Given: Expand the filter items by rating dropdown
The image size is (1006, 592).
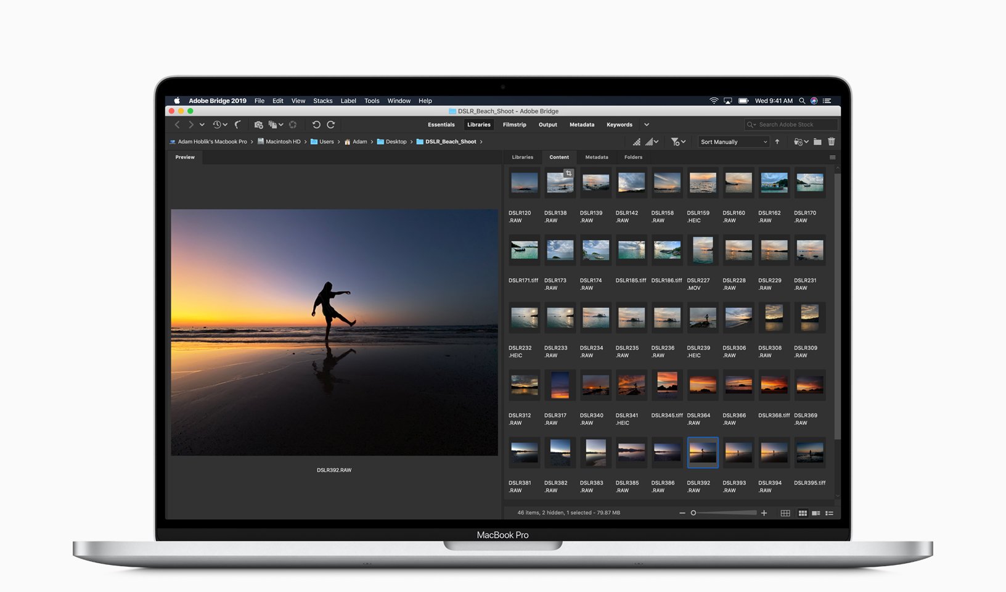Looking at the screenshot, I should tap(678, 142).
